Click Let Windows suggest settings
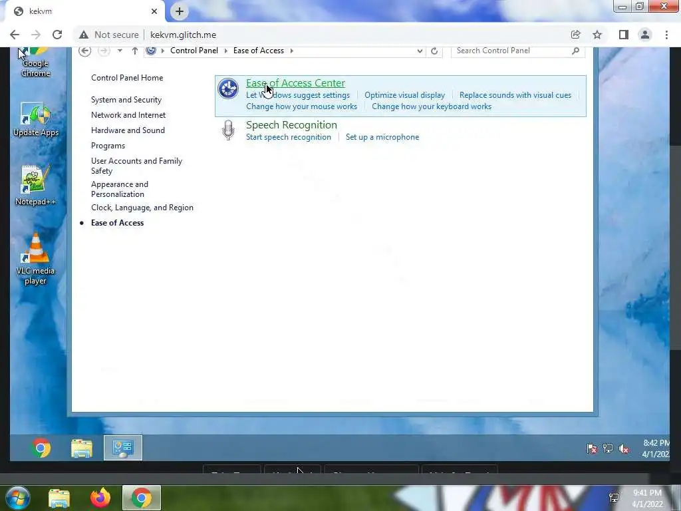This screenshot has height=511, width=681. click(297, 95)
